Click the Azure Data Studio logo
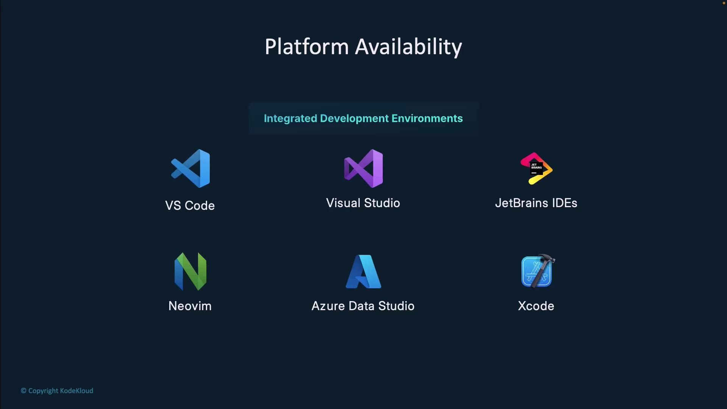The width and height of the screenshot is (727, 409). [x=363, y=272]
